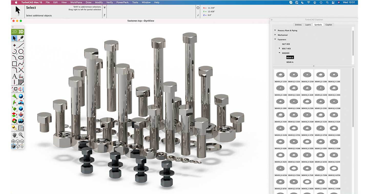Open the PowerPack menu

point(122,2)
